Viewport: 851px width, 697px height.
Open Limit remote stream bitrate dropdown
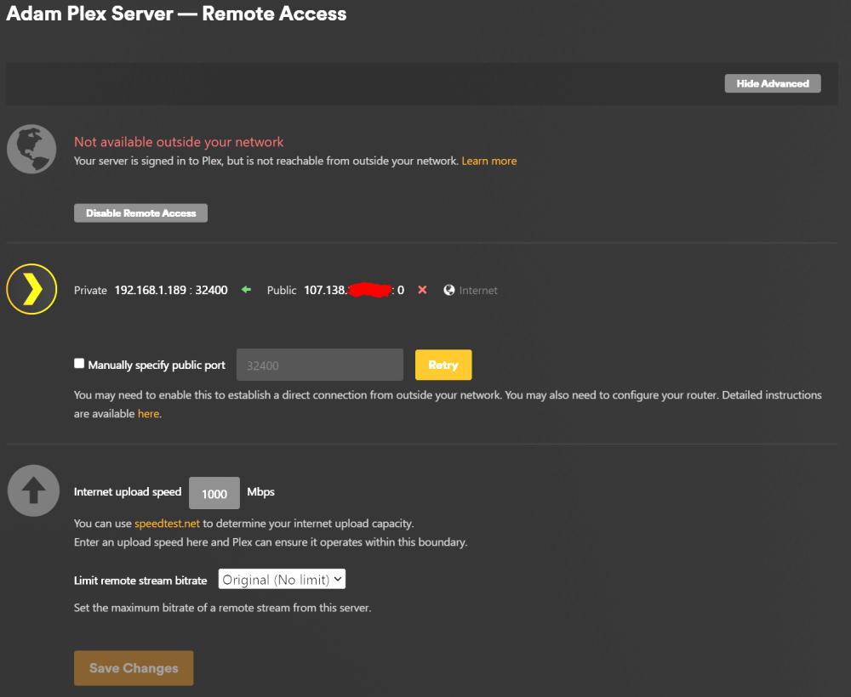click(282, 579)
